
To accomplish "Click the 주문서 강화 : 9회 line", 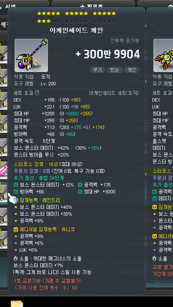I will coord(60,171).
